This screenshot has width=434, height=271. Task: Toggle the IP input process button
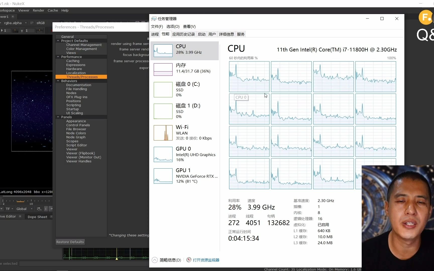coord(32,23)
